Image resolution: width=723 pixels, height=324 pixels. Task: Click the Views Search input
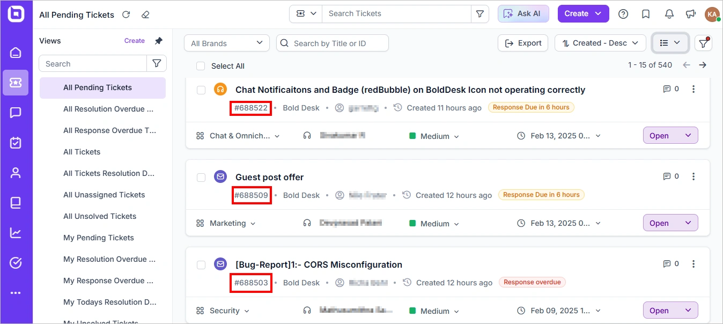[93, 63]
